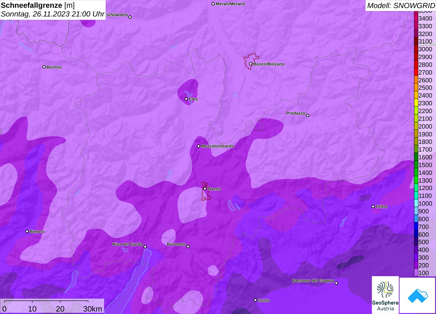Click the Bolzano city outline
Screen dimensions: 436x314
[251, 61]
